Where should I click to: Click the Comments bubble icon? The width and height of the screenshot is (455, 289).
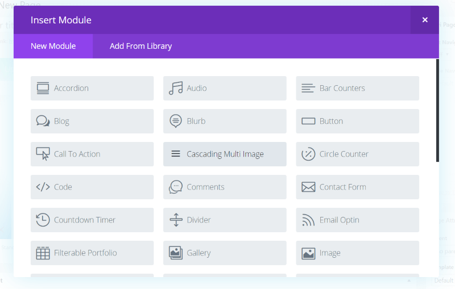tap(176, 187)
